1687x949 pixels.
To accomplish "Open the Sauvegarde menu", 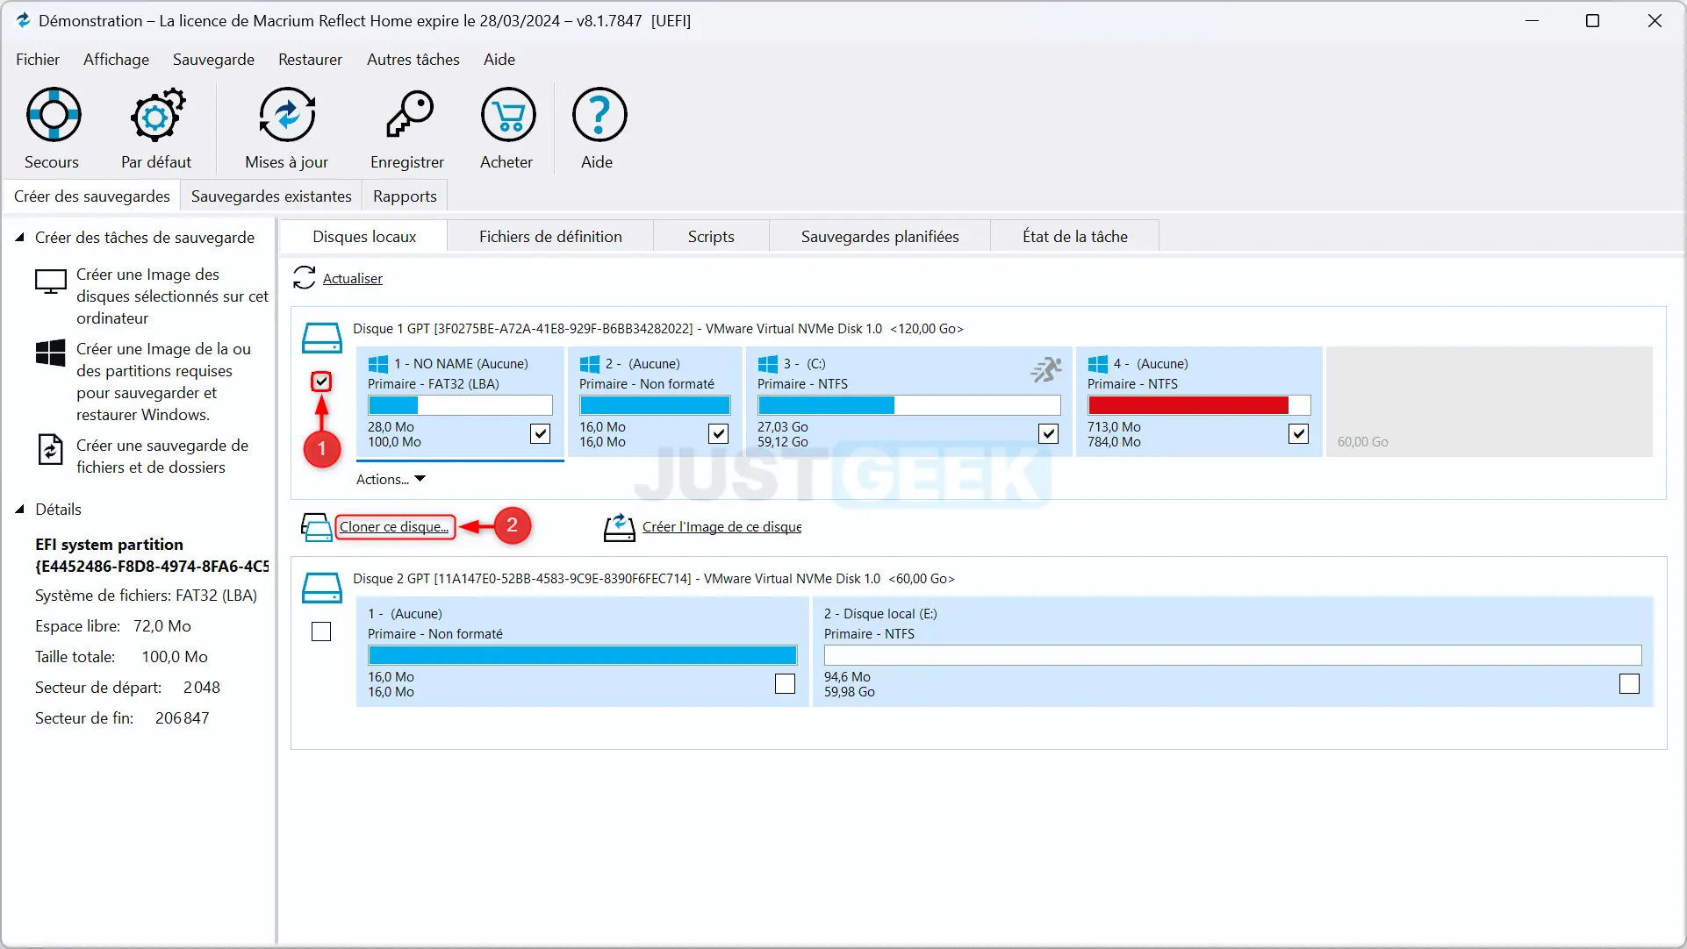I will tap(213, 59).
